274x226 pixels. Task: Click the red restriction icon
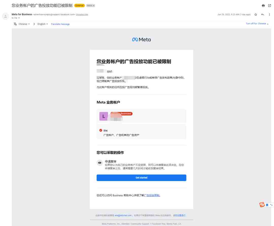point(101,130)
